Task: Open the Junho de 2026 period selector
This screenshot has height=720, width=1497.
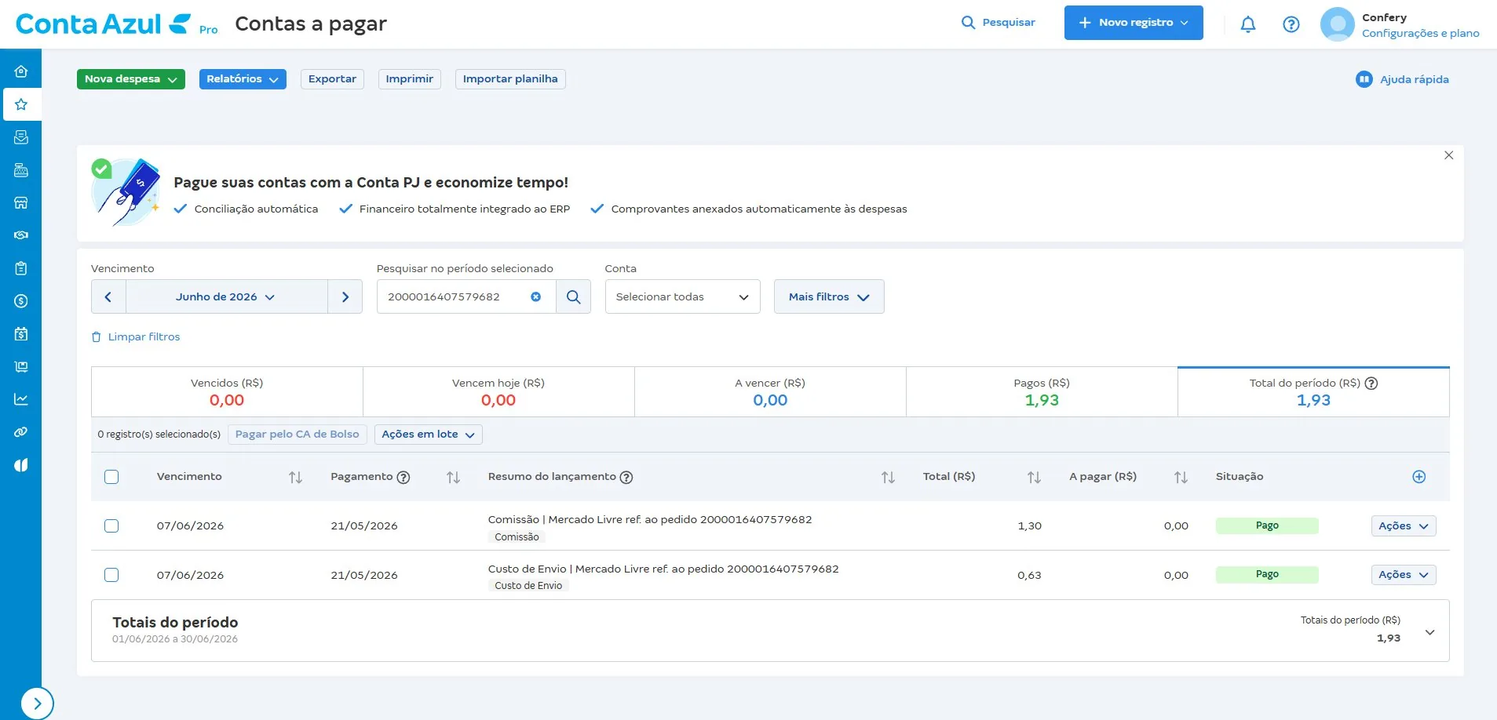Action: [x=226, y=296]
